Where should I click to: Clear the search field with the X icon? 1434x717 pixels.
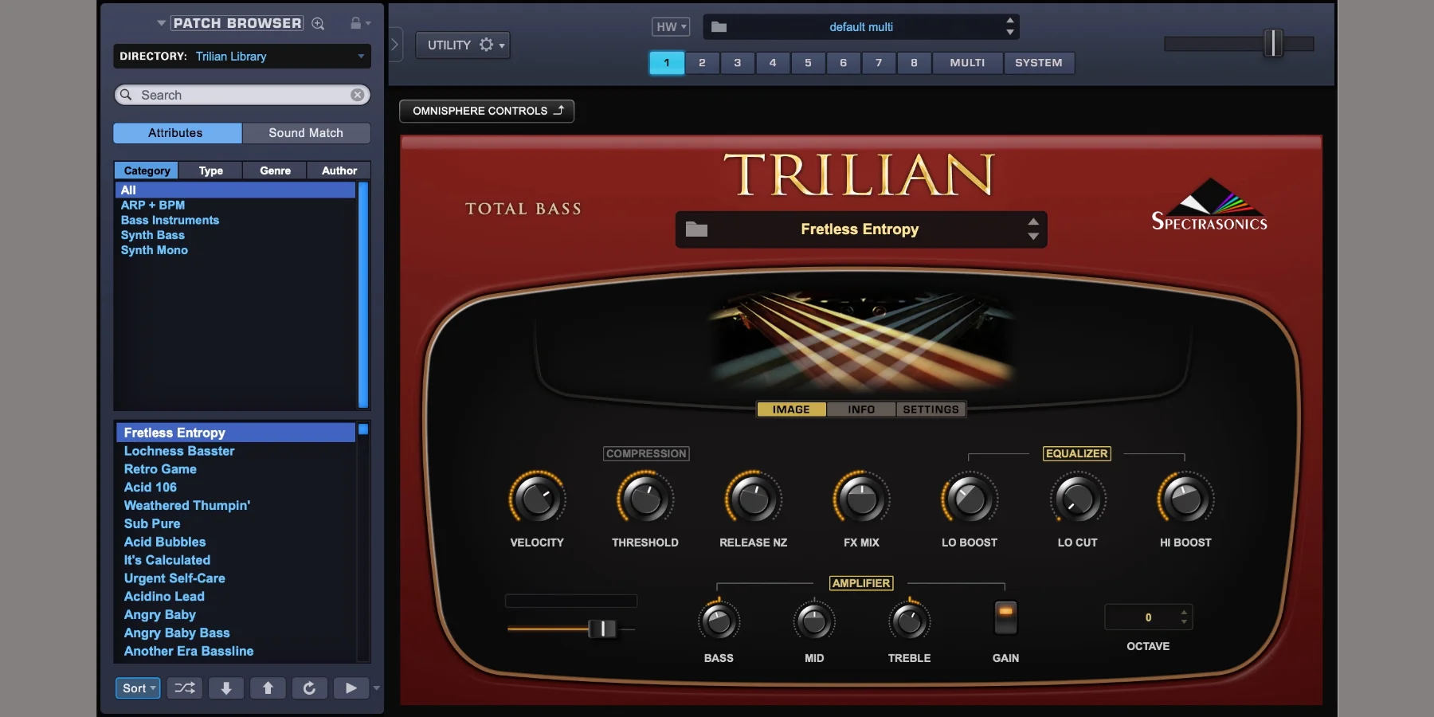click(358, 95)
